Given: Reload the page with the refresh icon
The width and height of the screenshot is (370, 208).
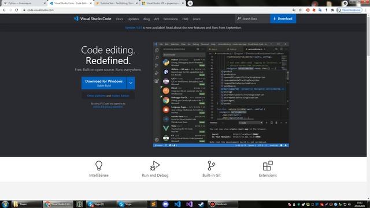Looking at the screenshot, I should pos(17,10).
